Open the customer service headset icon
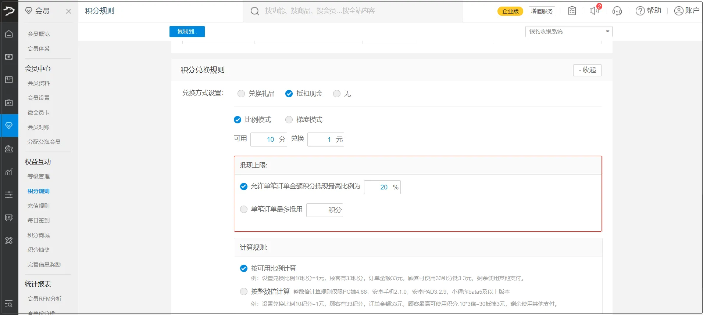Viewport: 703px width, 315px height. click(x=617, y=11)
